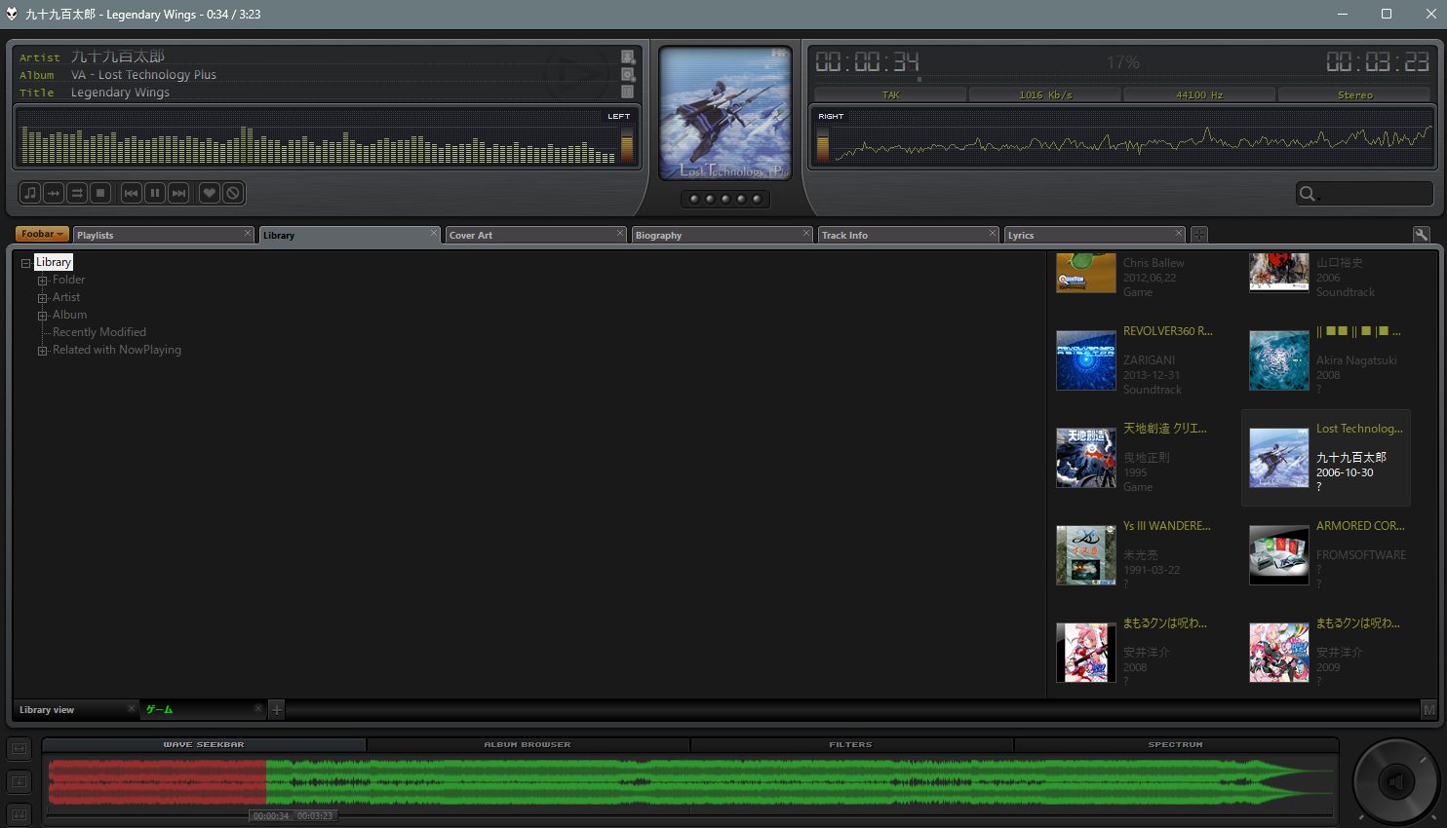
Task: Close the Lyrics tab
Action: tap(1179, 234)
